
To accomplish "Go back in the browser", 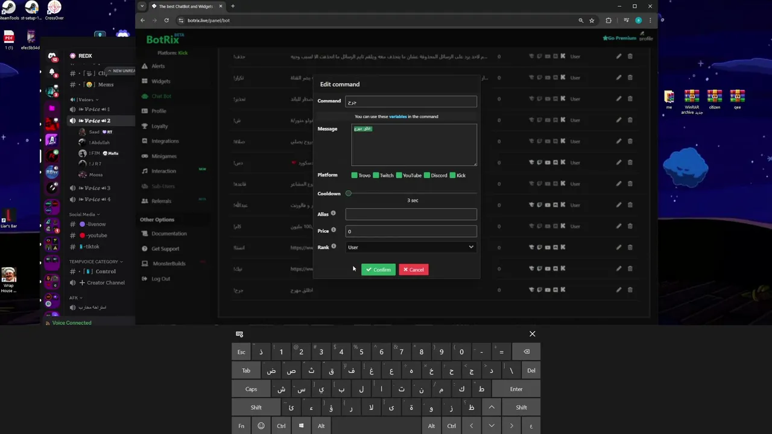I will [x=143, y=20].
